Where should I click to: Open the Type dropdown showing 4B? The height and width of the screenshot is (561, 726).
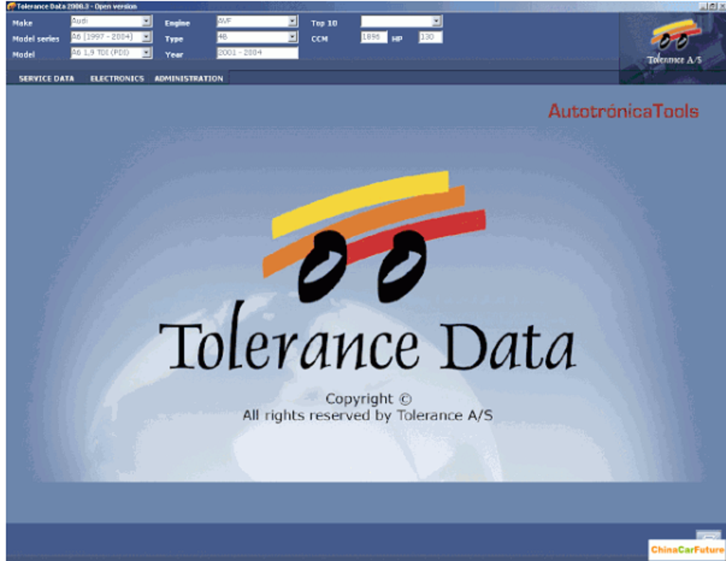pos(257,37)
